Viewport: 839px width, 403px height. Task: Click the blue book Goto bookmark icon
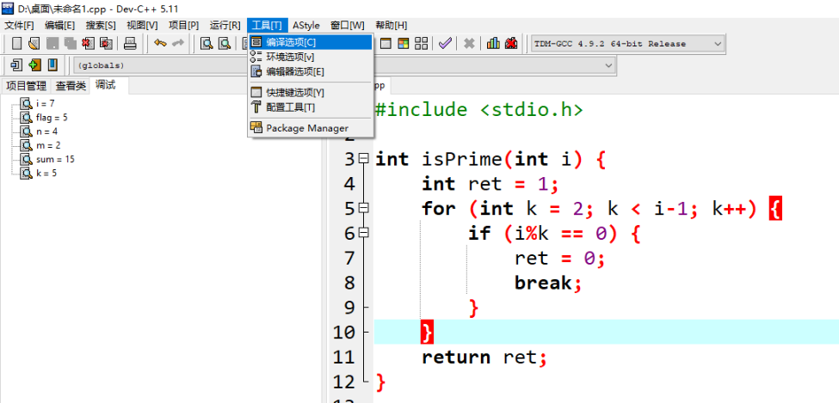(52, 65)
